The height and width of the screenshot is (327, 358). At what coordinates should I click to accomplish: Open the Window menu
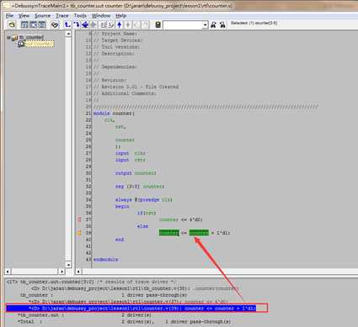coord(101,16)
